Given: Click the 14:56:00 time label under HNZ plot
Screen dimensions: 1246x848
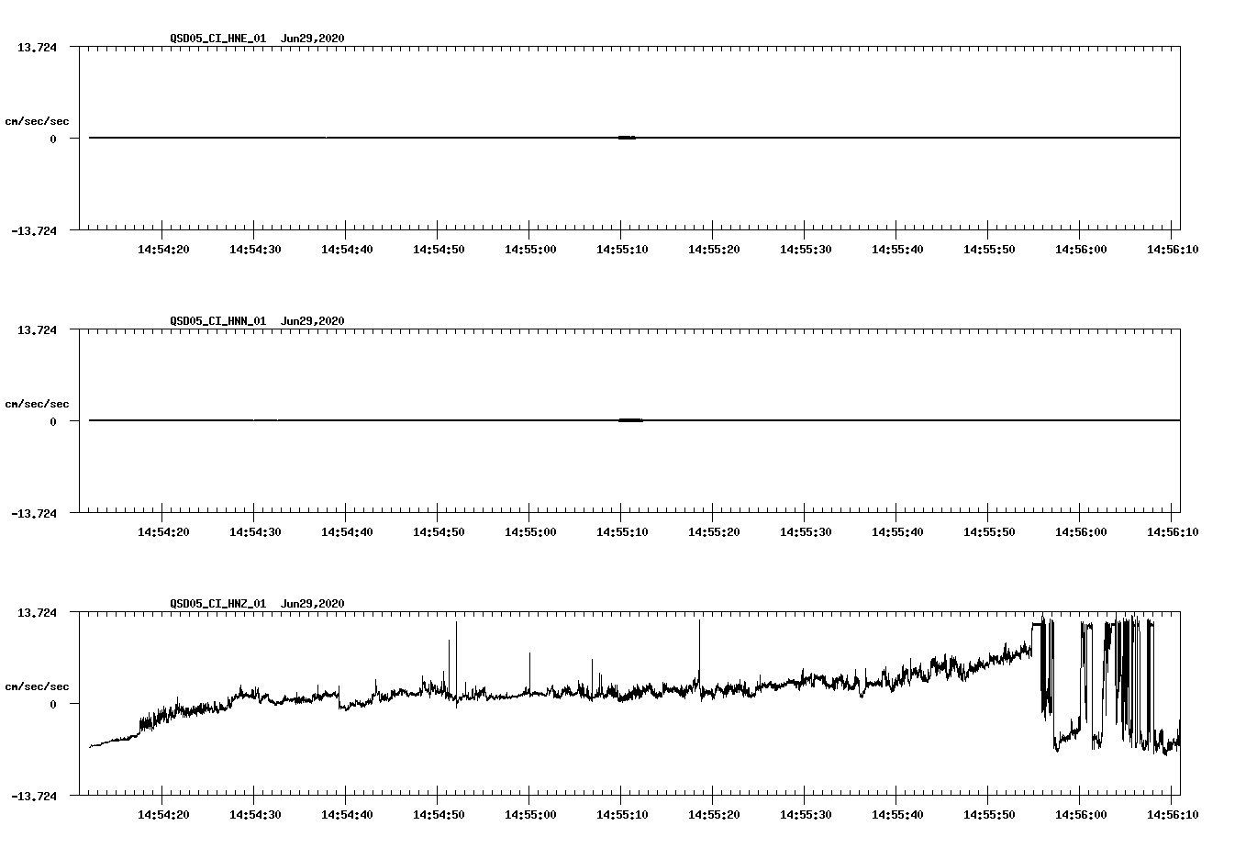Looking at the screenshot, I should tap(1081, 814).
